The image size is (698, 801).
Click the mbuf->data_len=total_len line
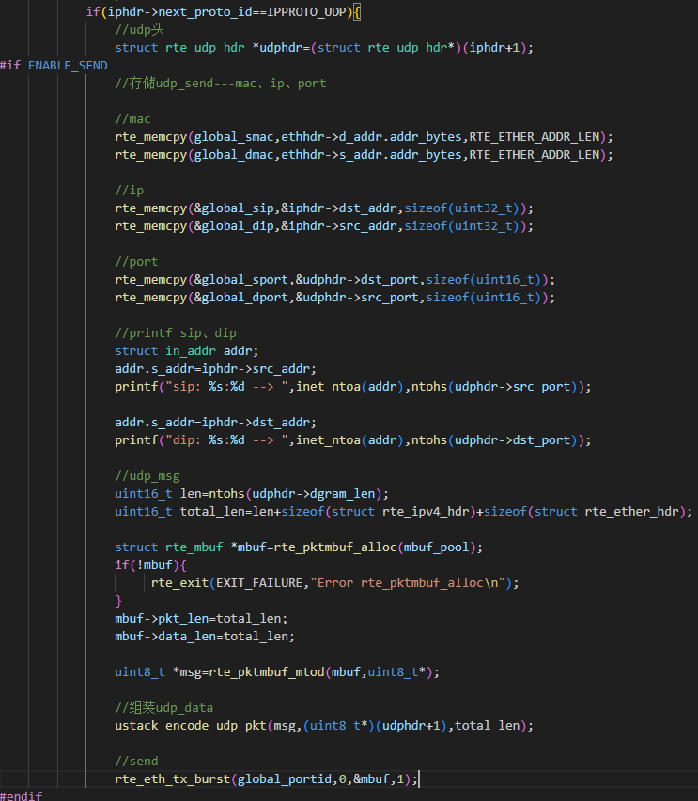(205, 637)
